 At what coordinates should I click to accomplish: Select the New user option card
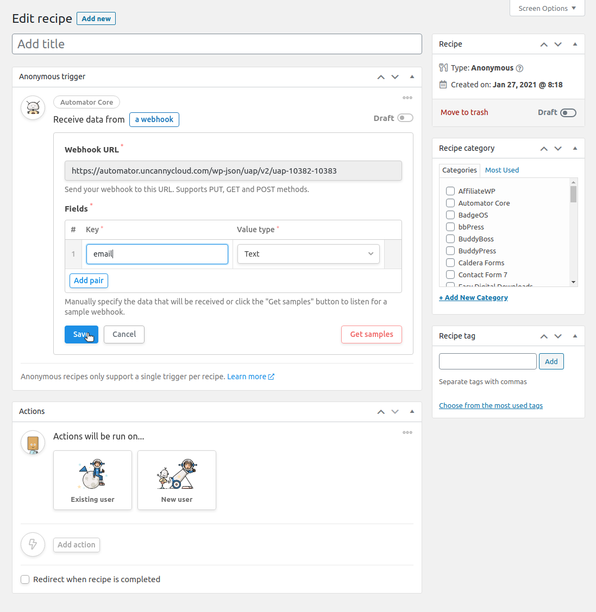tap(177, 480)
